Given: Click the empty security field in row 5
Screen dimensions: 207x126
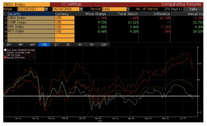Looking at the screenshot, I should click(x=31, y=36).
